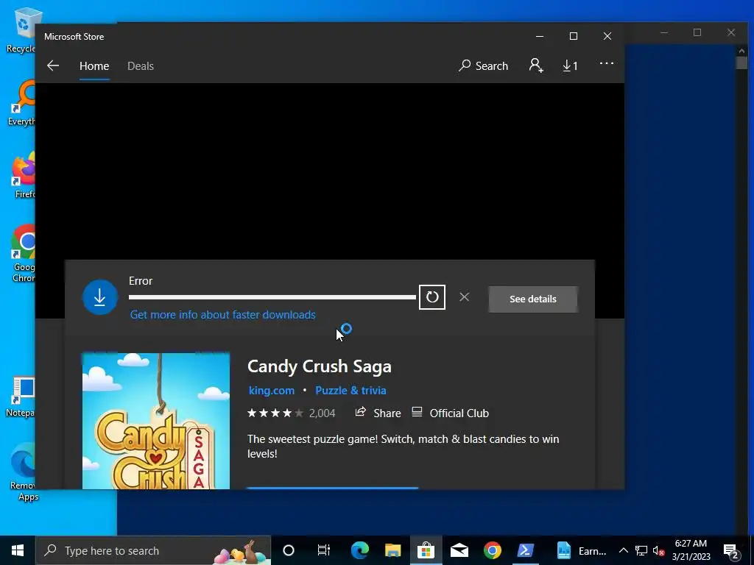The height and width of the screenshot is (565, 754).
Task: Launch Microsoft Edge from taskbar
Action: [x=359, y=550]
